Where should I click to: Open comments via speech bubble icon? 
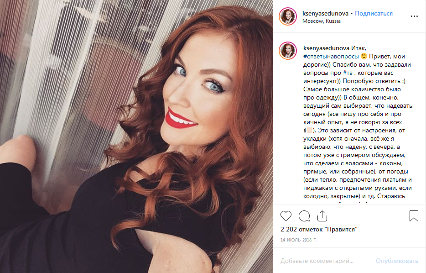tap(304, 216)
